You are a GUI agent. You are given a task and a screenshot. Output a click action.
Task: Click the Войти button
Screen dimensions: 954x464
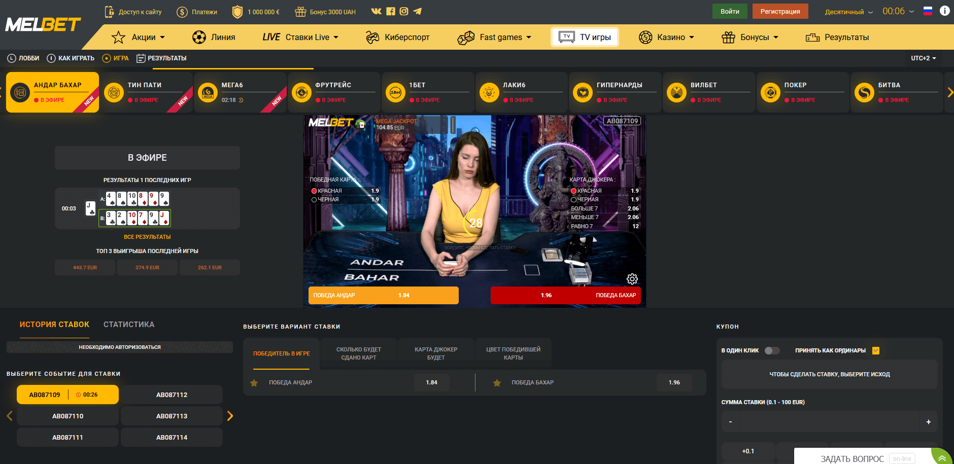[730, 11]
